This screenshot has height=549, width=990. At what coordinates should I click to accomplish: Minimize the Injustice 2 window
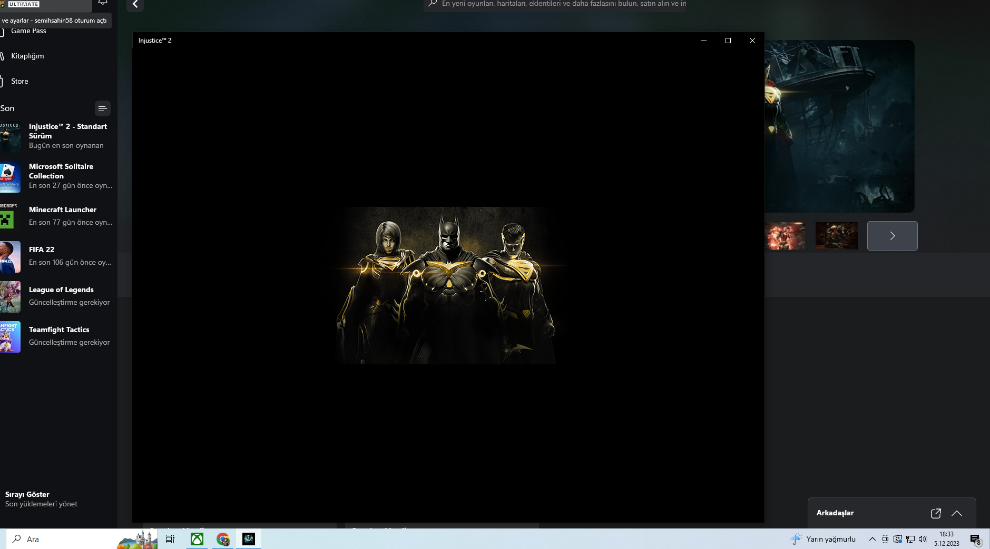tap(704, 41)
